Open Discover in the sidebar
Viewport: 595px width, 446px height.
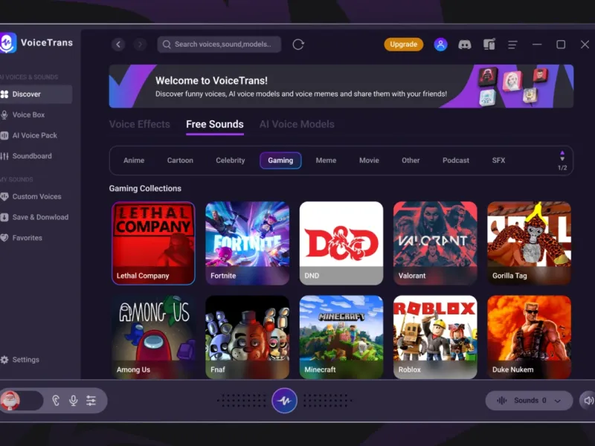tap(36, 94)
